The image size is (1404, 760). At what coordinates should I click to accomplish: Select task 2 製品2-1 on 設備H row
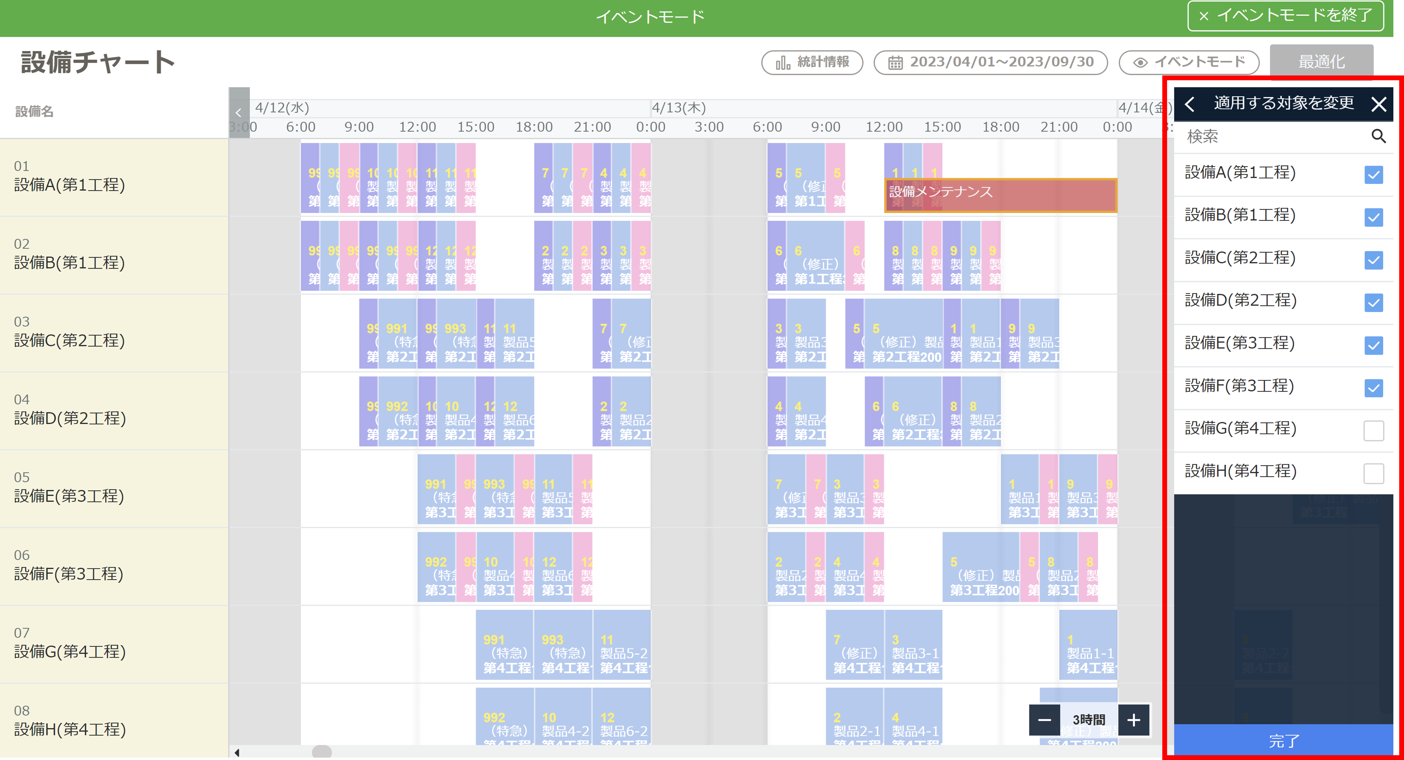(x=855, y=716)
